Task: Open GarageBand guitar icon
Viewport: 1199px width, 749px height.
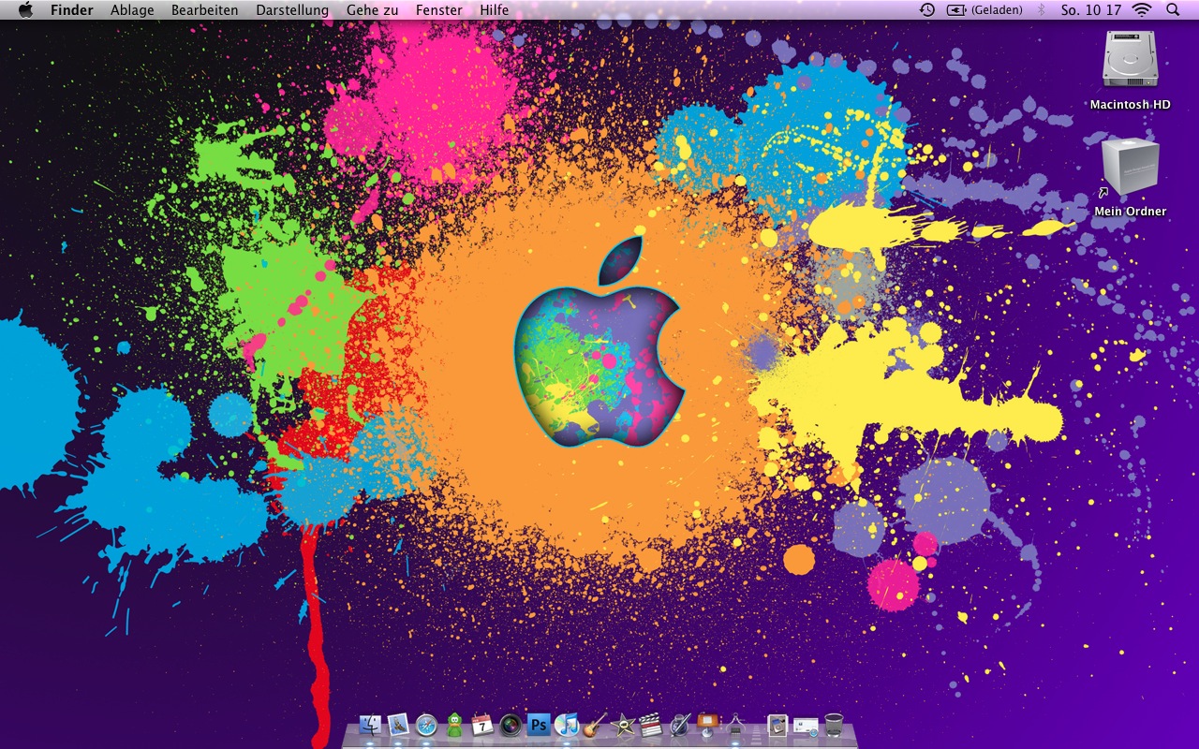Action: pyautogui.click(x=595, y=725)
